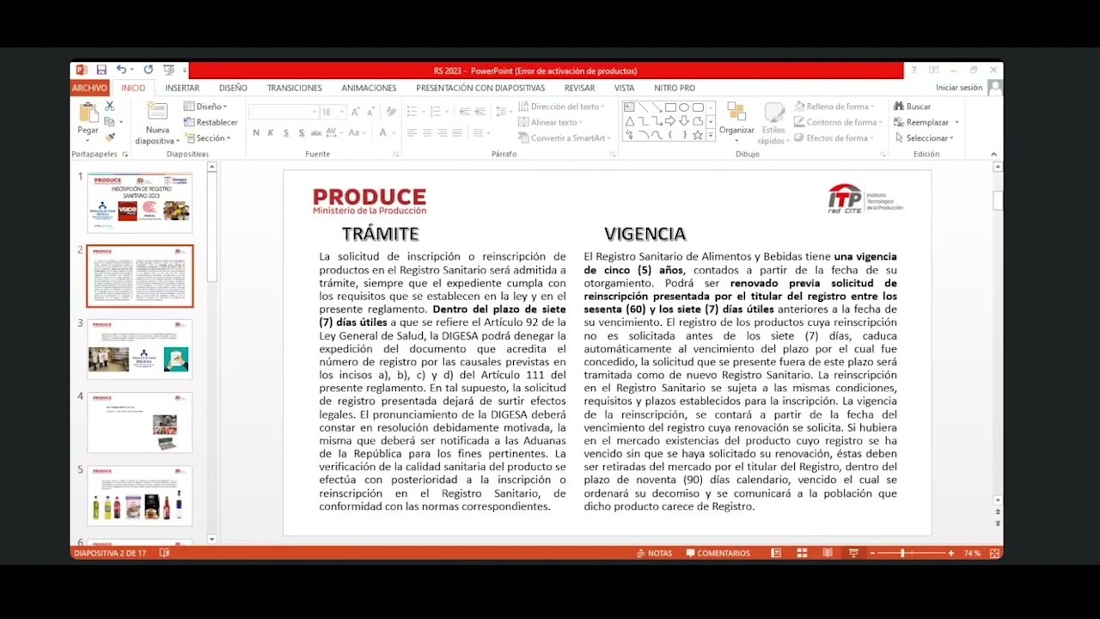Open the Diseño slide layout dropdown

pyautogui.click(x=205, y=107)
